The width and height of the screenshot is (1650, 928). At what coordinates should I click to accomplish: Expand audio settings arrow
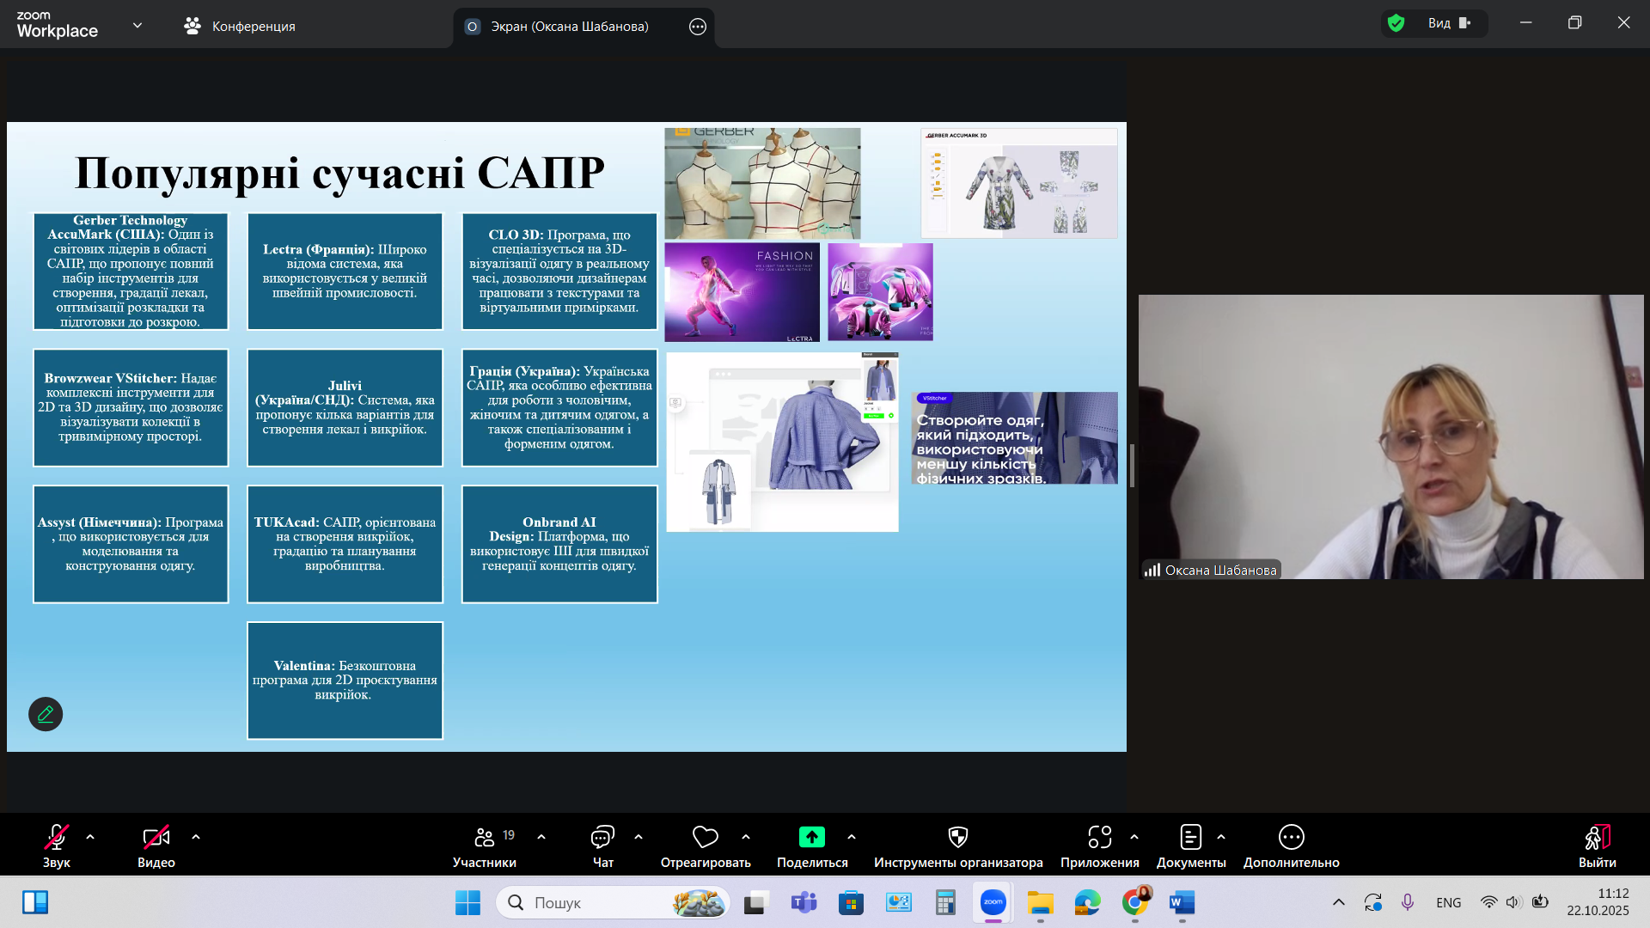[x=90, y=837]
